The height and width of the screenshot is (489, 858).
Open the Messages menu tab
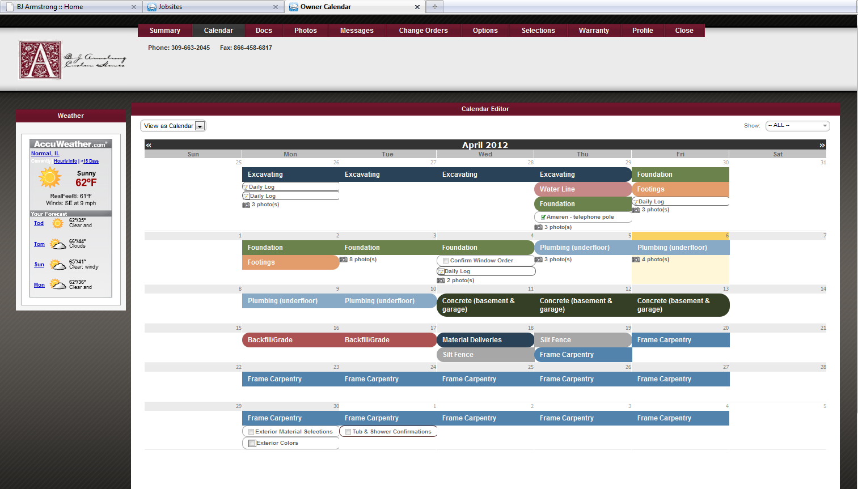(x=357, y=31)
